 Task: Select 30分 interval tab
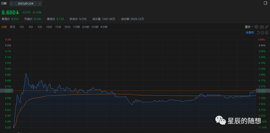pyautogui.click(x=67, y=27)
